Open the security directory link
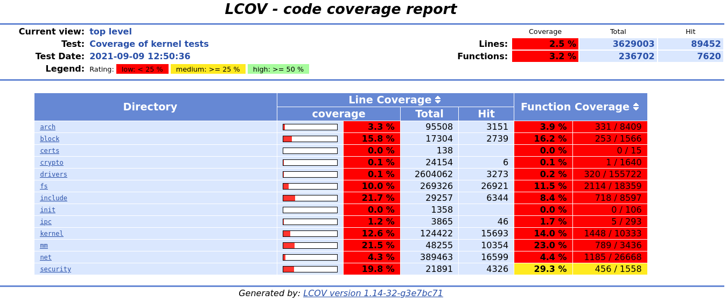This screenshot has width=727, height=301. (55, 269)
